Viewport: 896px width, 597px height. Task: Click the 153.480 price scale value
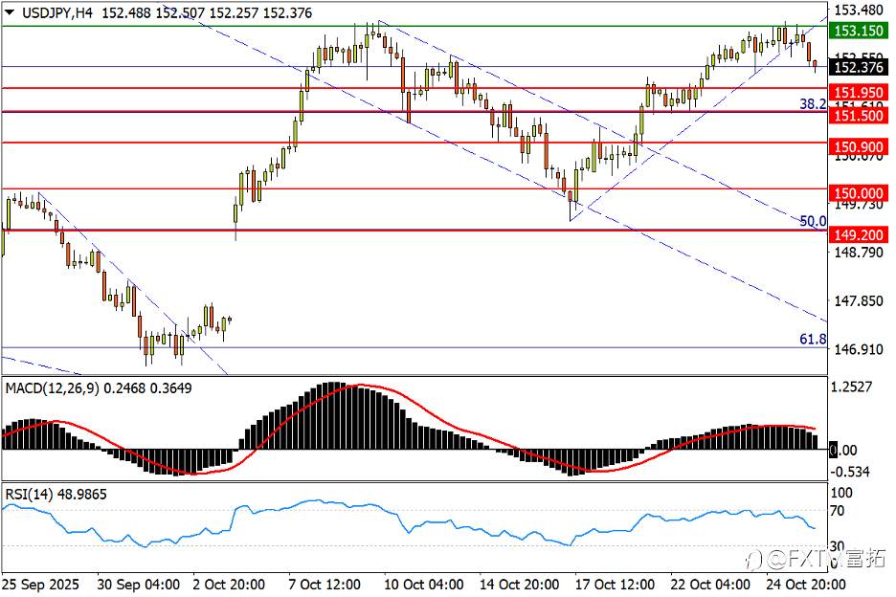click(859, 10)
